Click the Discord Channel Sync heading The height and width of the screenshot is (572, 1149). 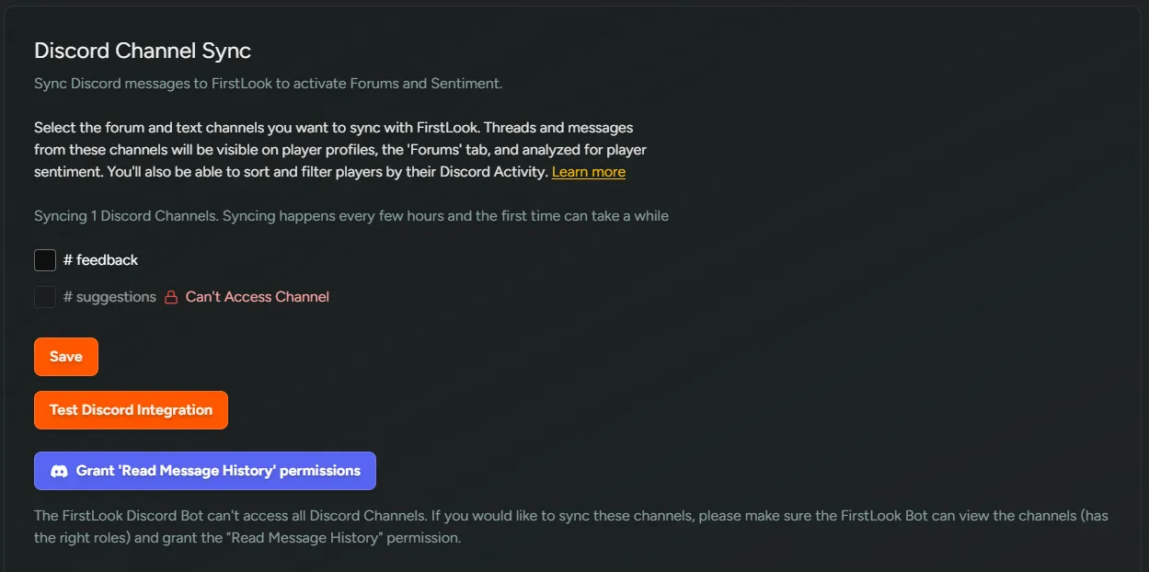click(x=142, y=51)
